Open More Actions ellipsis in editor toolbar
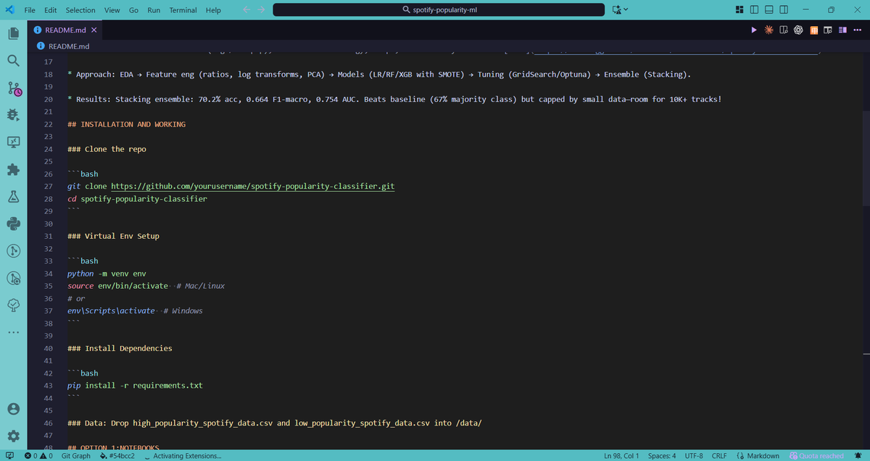The width and height of the screenshot is (870, 461). click(x=857, y=30)
